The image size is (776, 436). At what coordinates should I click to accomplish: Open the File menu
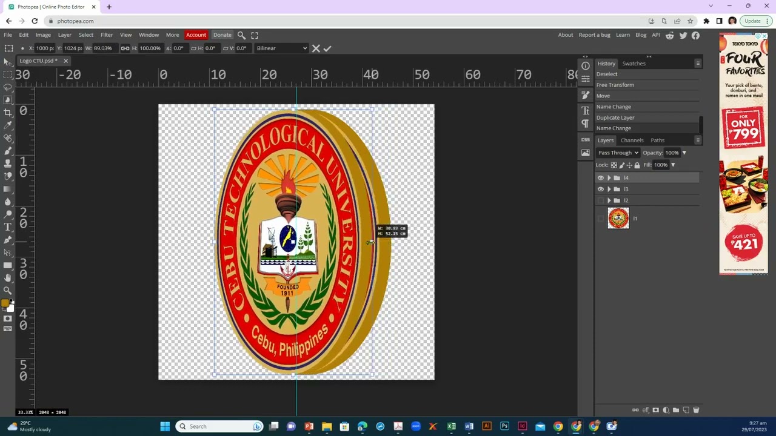pyautogui.click(x=8, y=35)
